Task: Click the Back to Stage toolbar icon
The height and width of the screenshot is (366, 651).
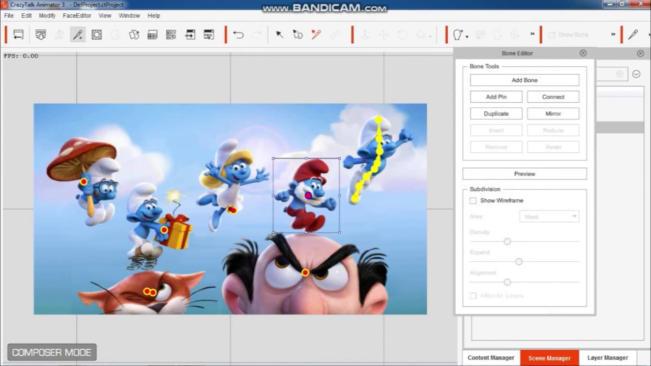Action: tap(18, 35)
